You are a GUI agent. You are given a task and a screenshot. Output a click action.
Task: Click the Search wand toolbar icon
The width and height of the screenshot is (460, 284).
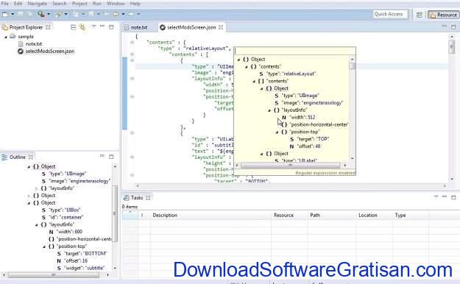[x=58, y=14]
